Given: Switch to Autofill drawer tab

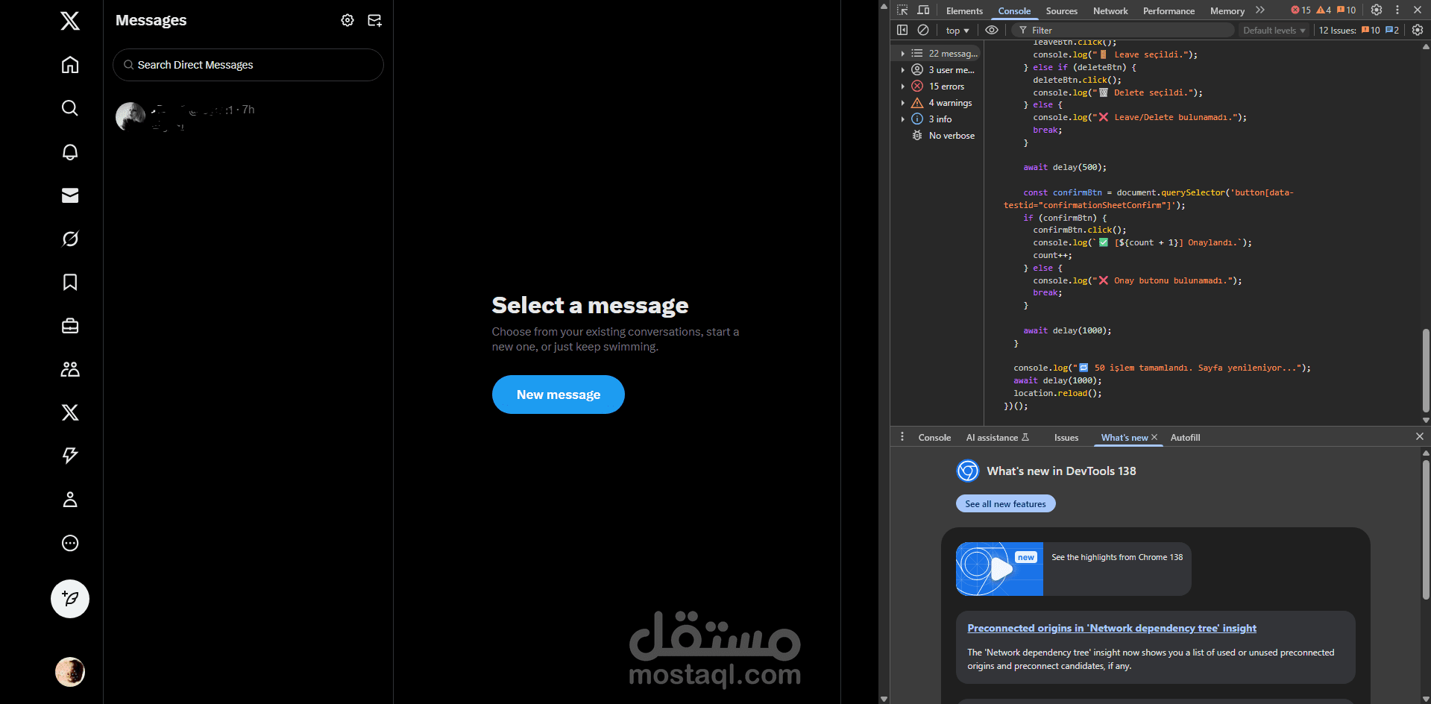Looking at the screenshot, I should coord(1185,438).
